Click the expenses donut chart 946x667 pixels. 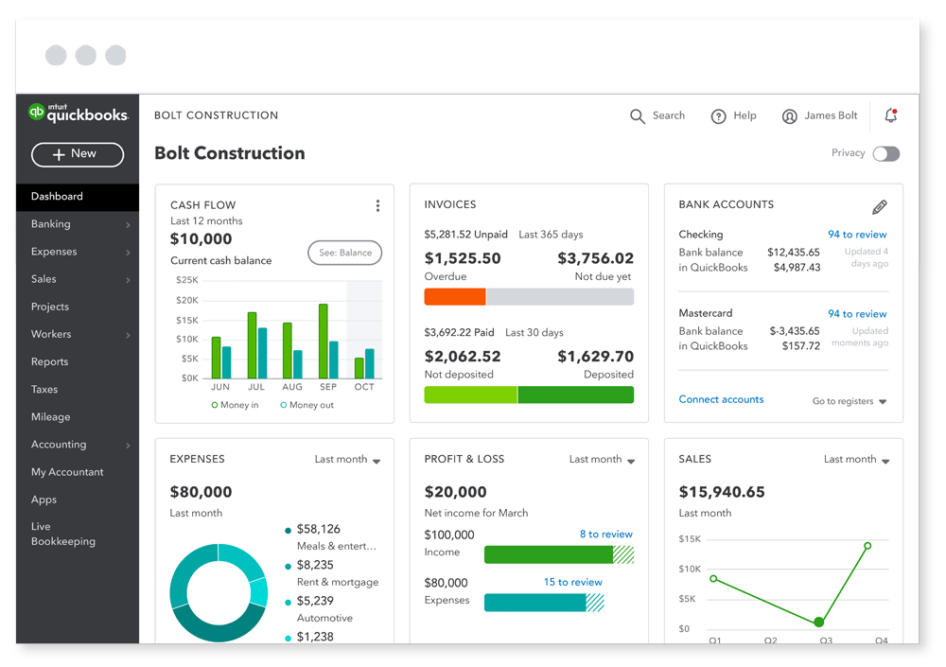tap(219, 593)
